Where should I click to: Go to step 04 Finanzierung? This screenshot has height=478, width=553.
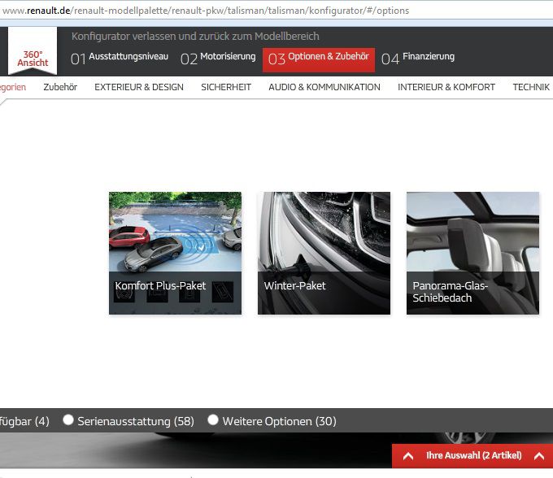[418, 59]
